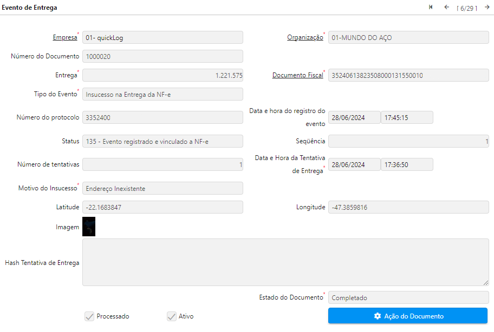Screen dimensions: 494x332
Task: Go to previous record arrow
Action: click(446, 7)
